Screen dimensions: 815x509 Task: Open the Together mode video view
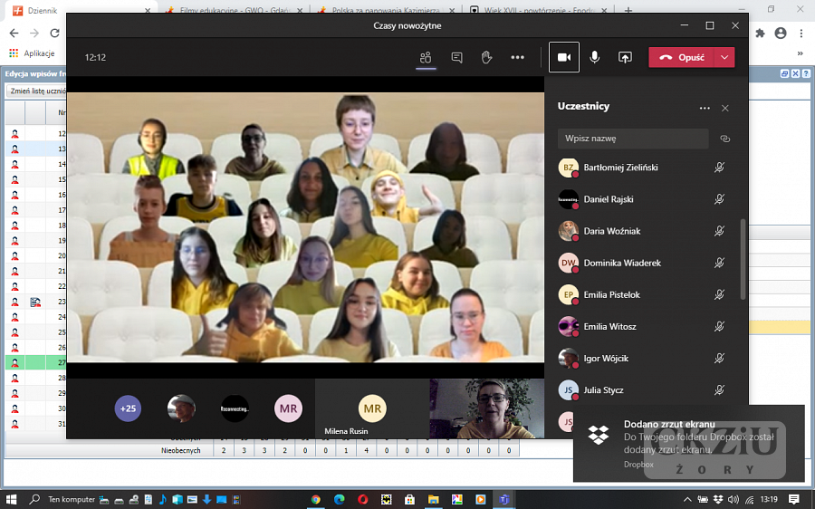306,227
